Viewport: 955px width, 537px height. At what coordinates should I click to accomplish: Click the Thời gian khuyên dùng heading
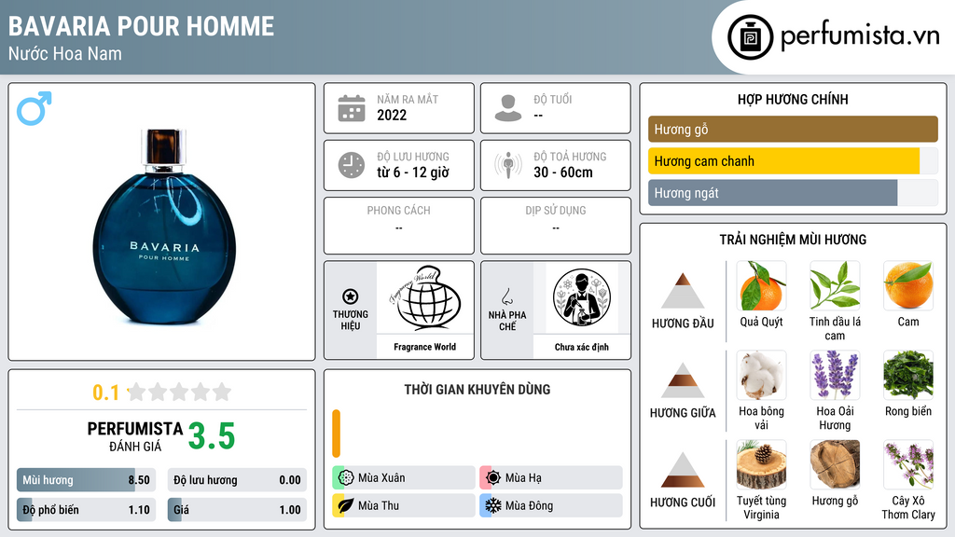point(477,390)
